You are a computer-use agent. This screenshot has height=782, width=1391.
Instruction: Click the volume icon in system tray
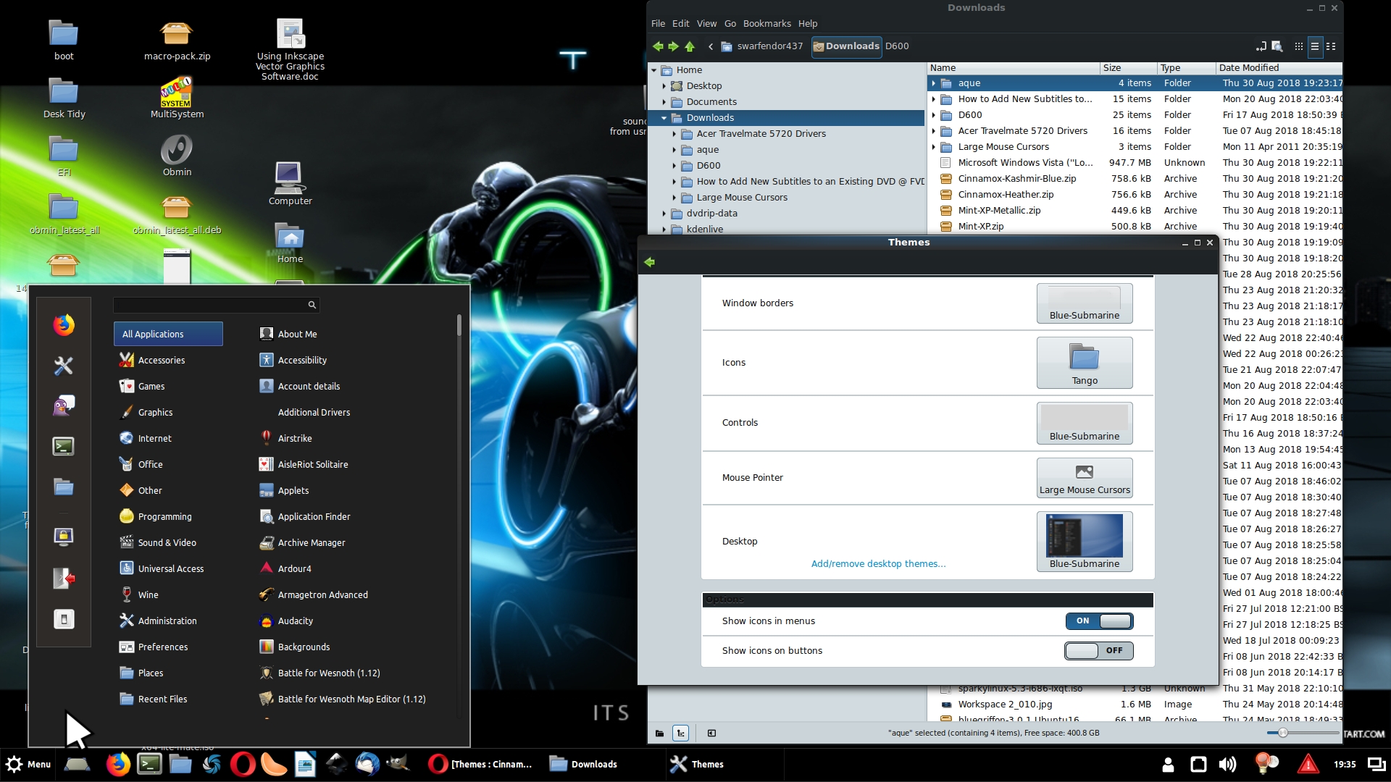click(1227, 765)
